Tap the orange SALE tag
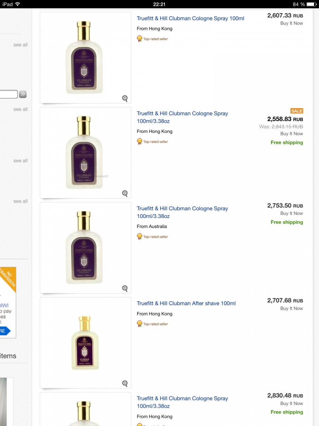 (297, 111)
